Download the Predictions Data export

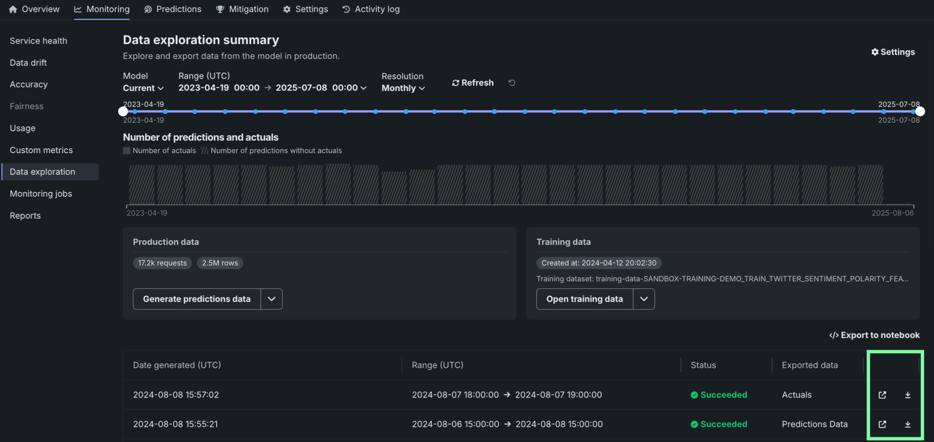click(x=907, y=424)
